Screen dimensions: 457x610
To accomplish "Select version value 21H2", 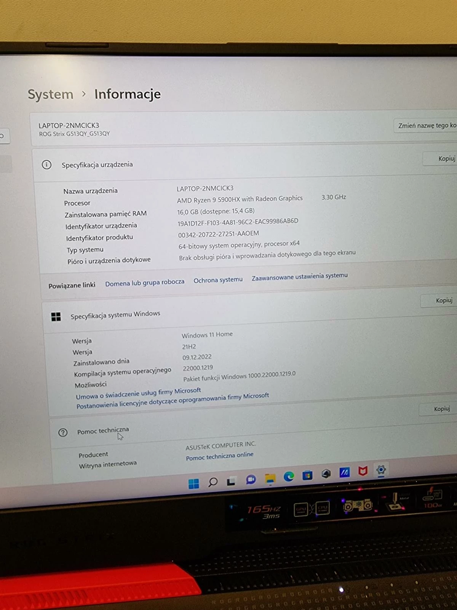I will coord(189,347).
